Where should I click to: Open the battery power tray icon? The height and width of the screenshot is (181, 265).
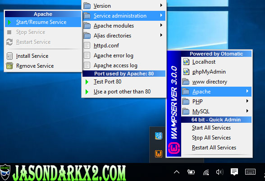pyautogui.click(x=191, y=172)
